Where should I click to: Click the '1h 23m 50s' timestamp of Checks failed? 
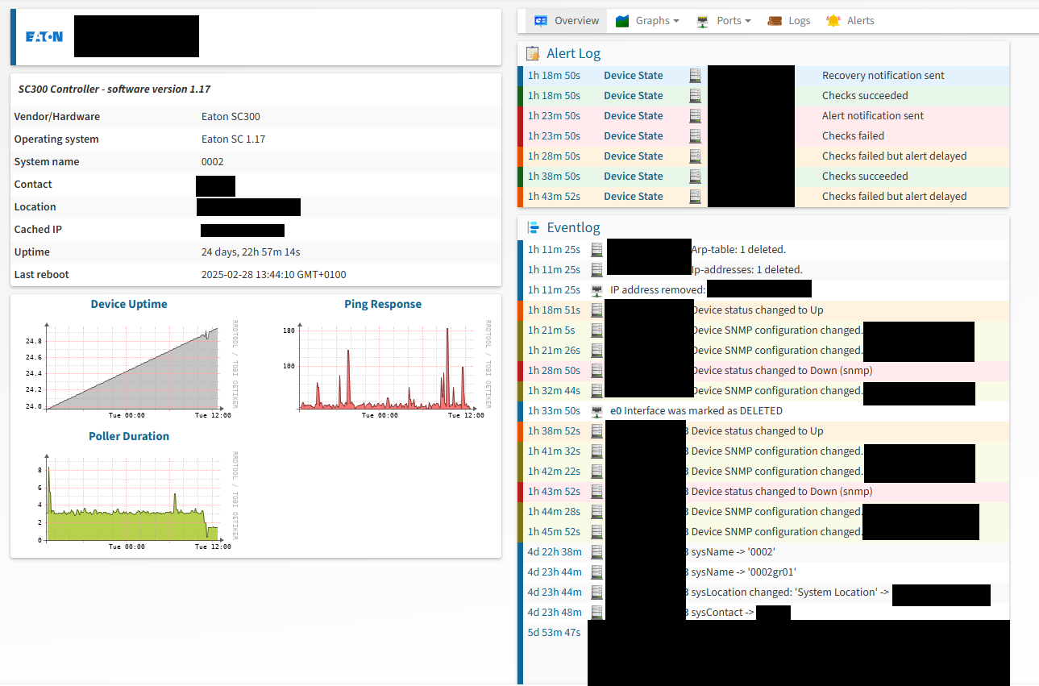click(x=554, y=136)
